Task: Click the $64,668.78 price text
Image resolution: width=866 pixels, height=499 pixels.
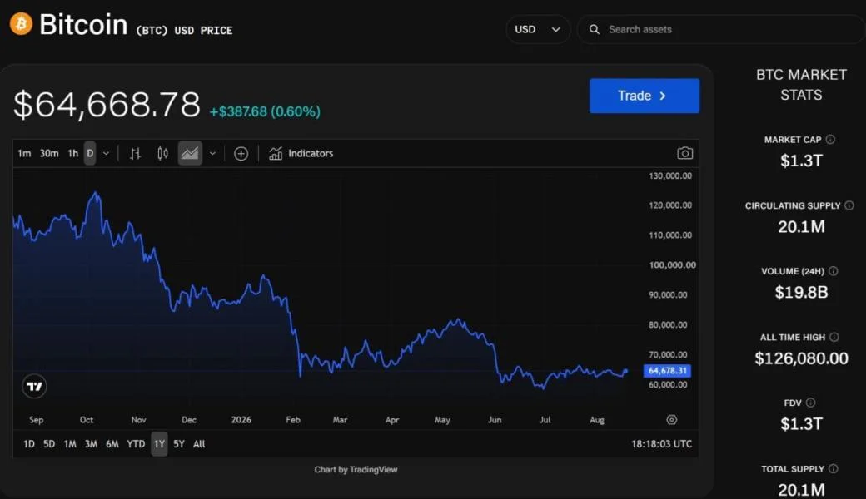Action: (x=107, y=104)
